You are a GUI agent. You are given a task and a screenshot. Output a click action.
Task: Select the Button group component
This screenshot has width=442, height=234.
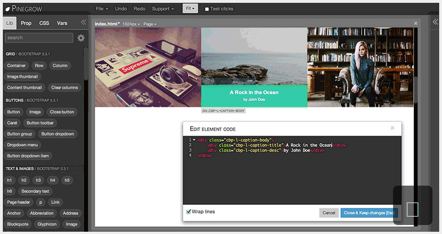(x=20, y=134)
